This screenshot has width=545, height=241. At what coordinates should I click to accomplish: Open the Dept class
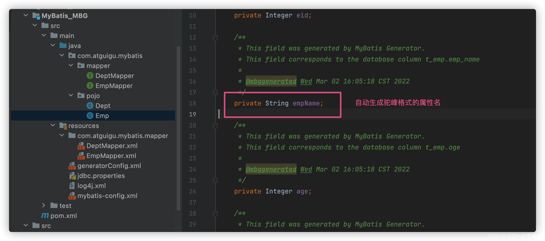[103, 106]
